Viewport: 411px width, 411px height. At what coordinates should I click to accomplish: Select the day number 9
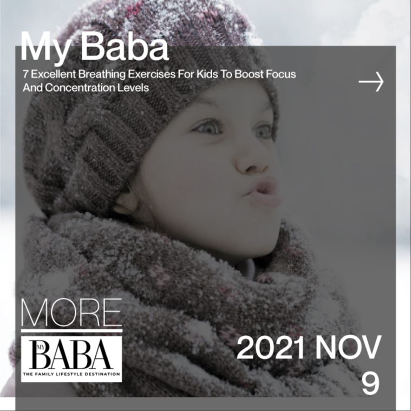(370, 384)
